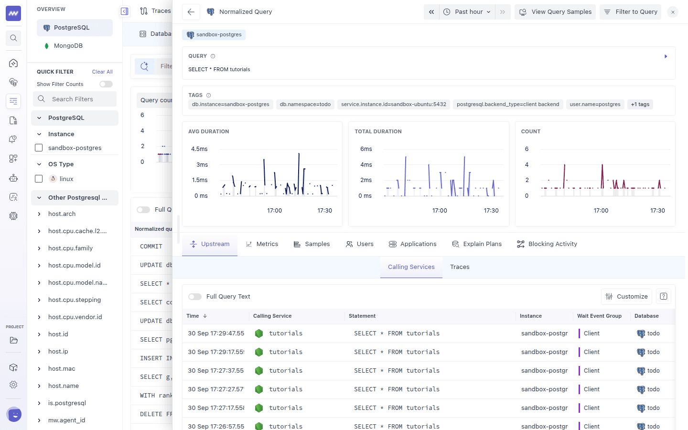This screenshot has height=430, width=688.
Task: Toggle Full Query Text switch
Action: click(195, 297)
